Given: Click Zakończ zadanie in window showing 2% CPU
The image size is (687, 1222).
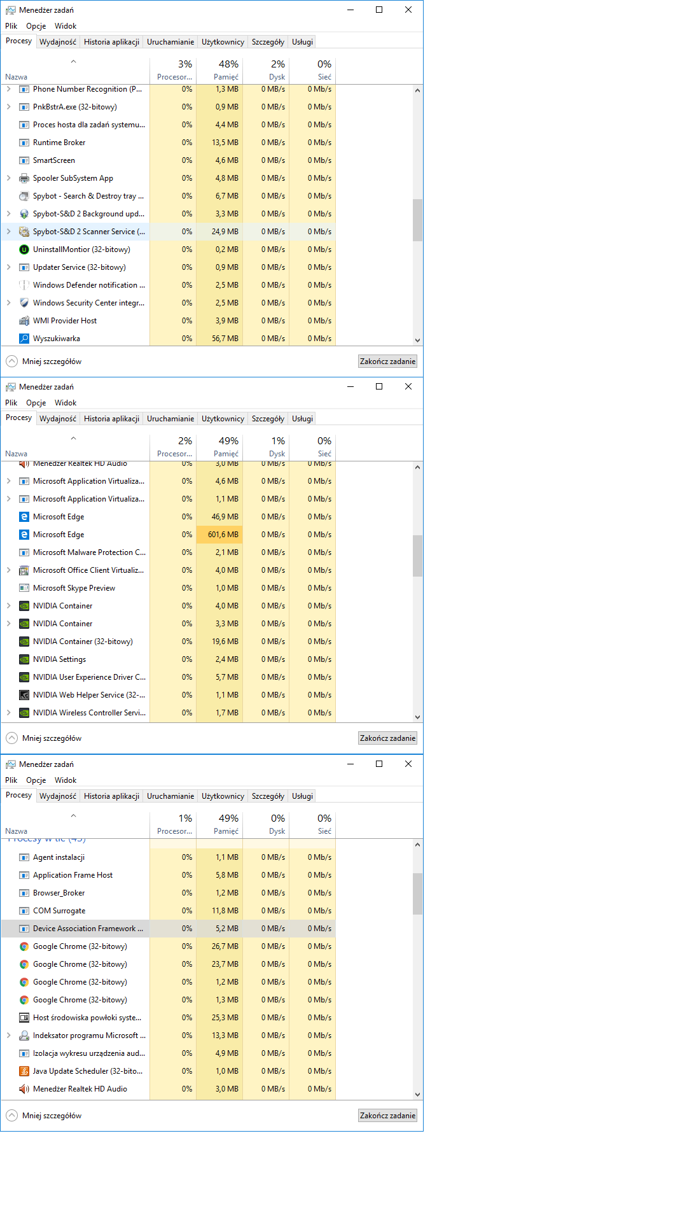Looking at the screenshot, I should [x=387, y=738].
